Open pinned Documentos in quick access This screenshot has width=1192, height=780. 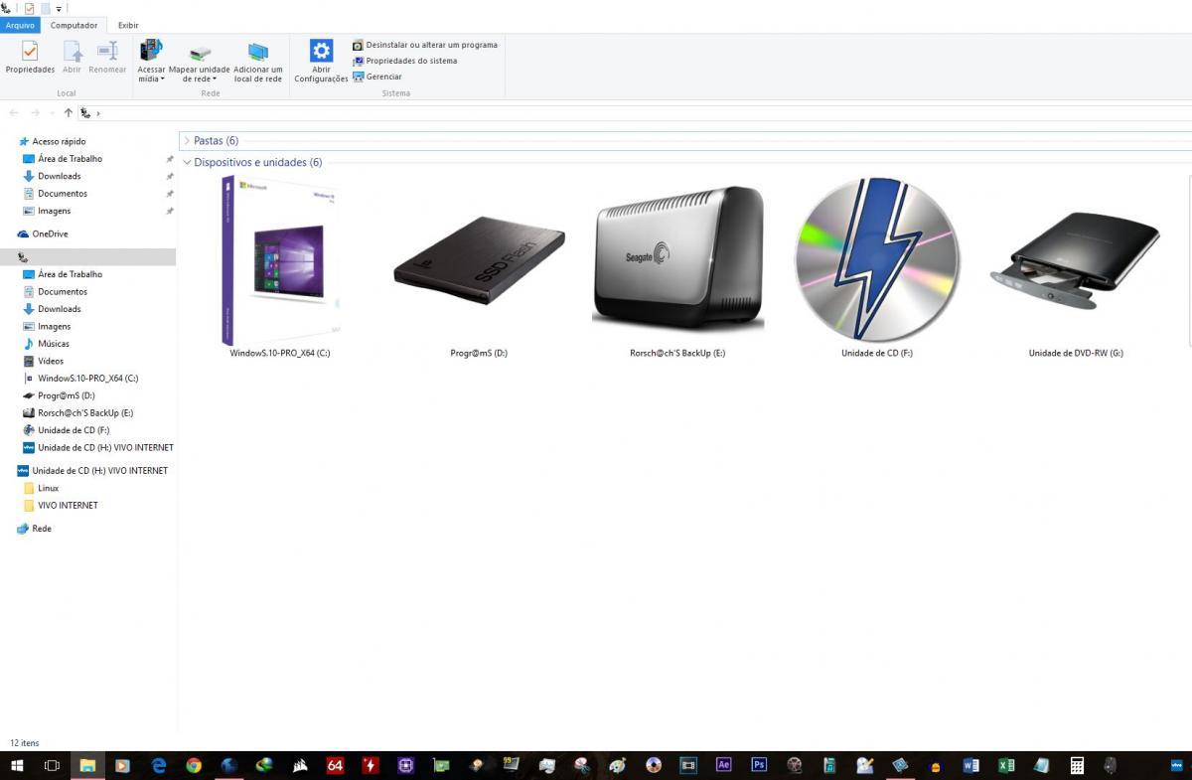point(63,194)
